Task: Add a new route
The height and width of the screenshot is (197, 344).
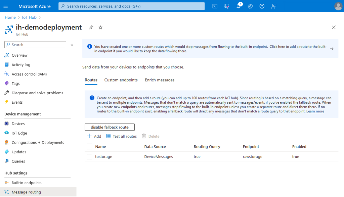Action: pos(94,136)
